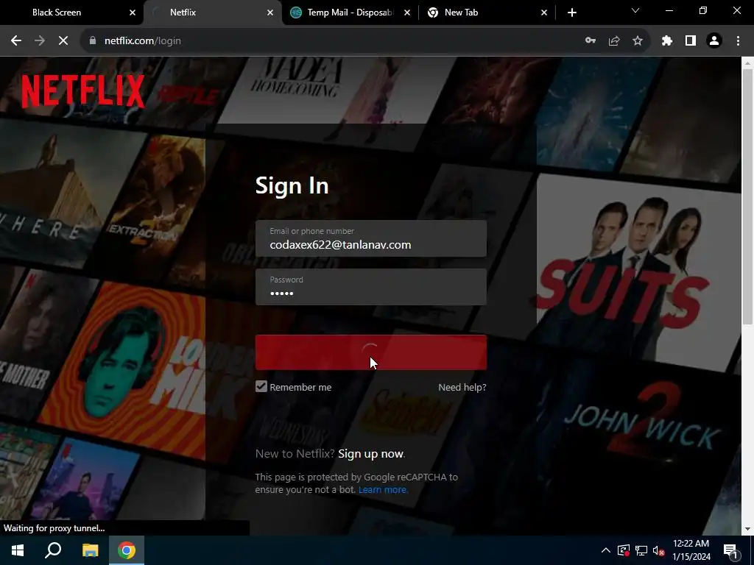The height and width of the screenshot is (565, 754).
Task: Open the extensions puzzle icon
Action: pyautogui.click(x=667, y=41)
